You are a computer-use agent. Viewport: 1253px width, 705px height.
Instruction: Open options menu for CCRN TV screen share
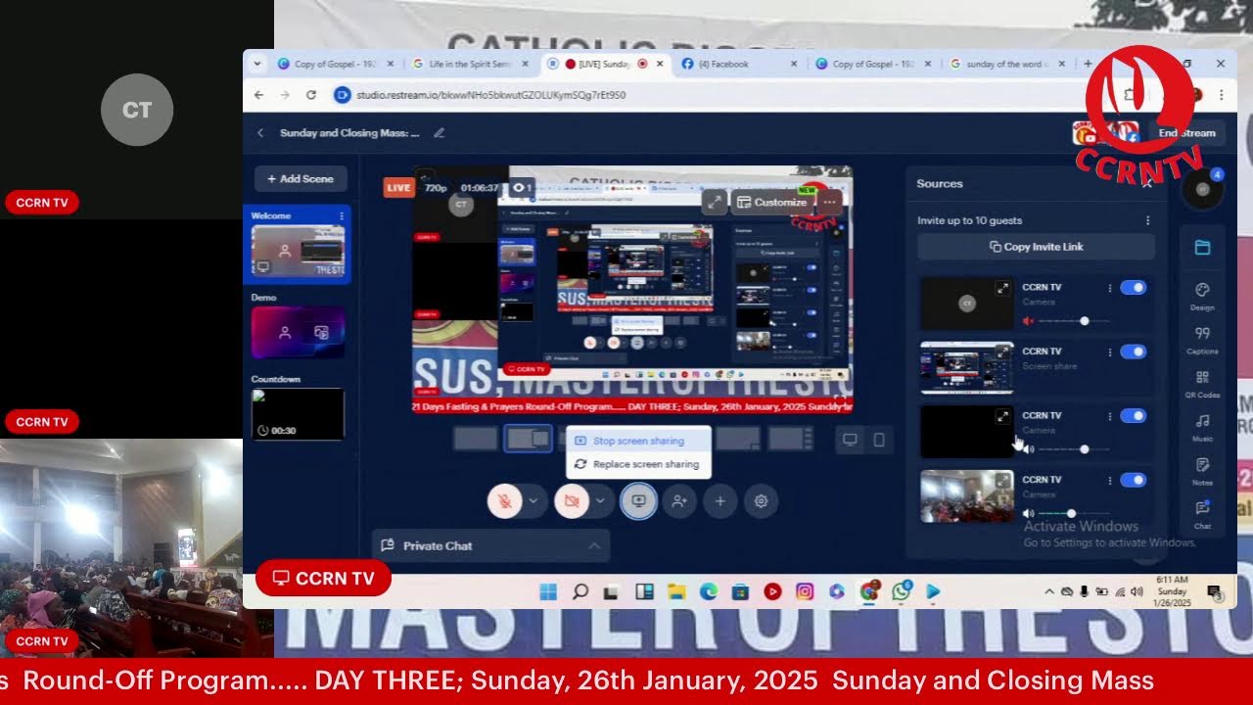click(1109, 352)
